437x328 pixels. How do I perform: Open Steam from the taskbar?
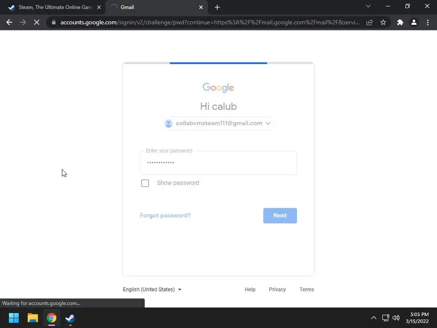point(70,318)
